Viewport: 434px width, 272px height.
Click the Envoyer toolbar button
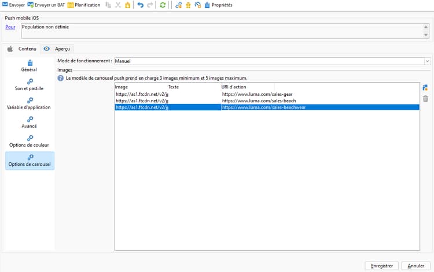click(13, 5)
